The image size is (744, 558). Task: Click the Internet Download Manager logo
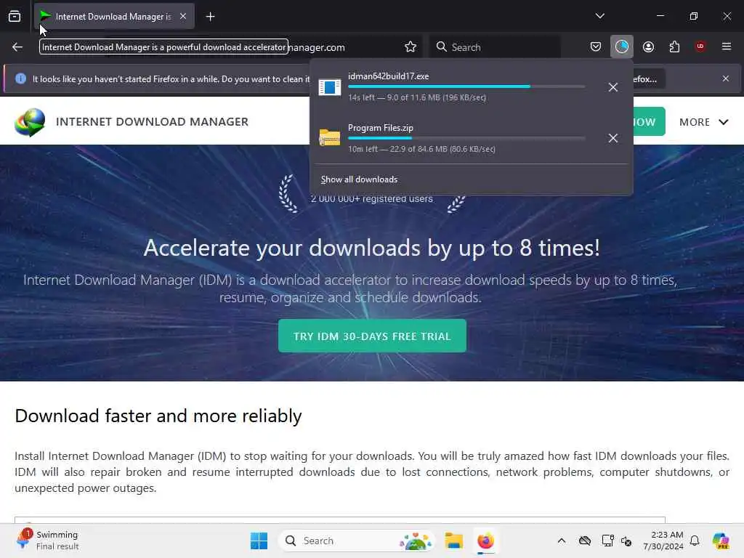(30, 122)
